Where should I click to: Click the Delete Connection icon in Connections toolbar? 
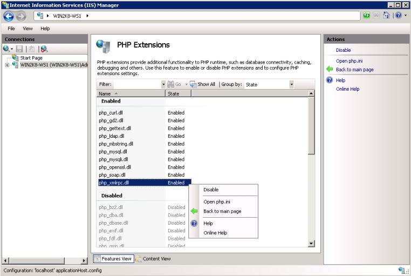point(44,49)
